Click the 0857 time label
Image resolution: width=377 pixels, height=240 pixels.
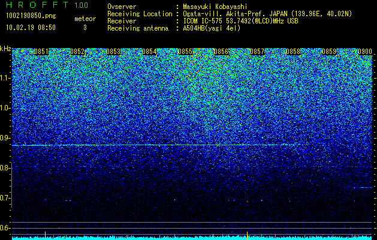click(x=257, y=52)
